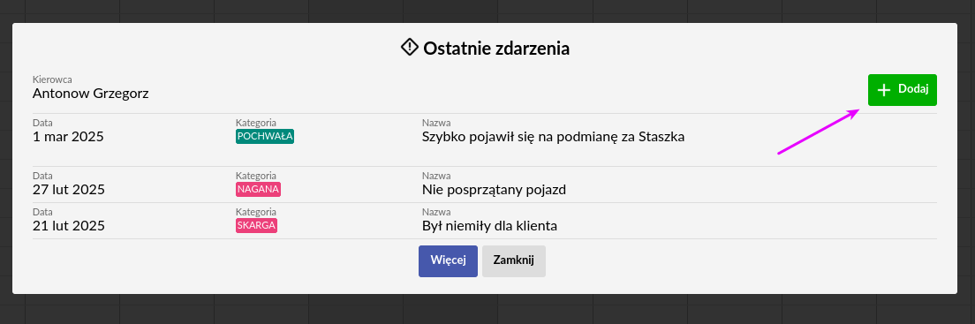Viewport: 975px width, 324px height.
Task: Click the plus icon in the Dodaj button
Action: click(x=883, y=90)
